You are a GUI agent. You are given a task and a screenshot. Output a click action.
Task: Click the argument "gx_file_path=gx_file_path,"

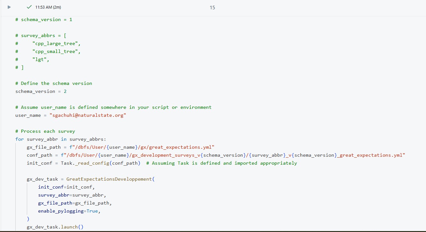click(x=75, y=203)
